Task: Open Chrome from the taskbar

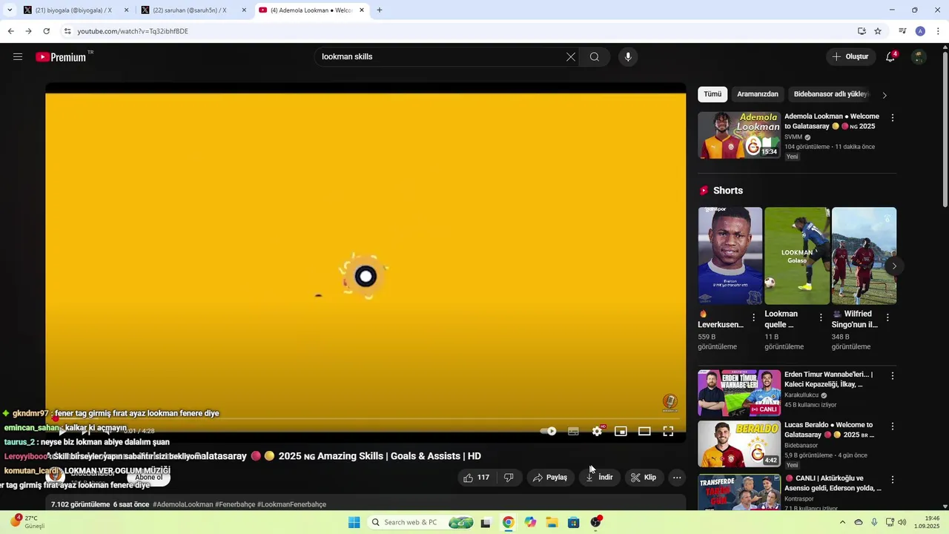Action: pos(508,522)
